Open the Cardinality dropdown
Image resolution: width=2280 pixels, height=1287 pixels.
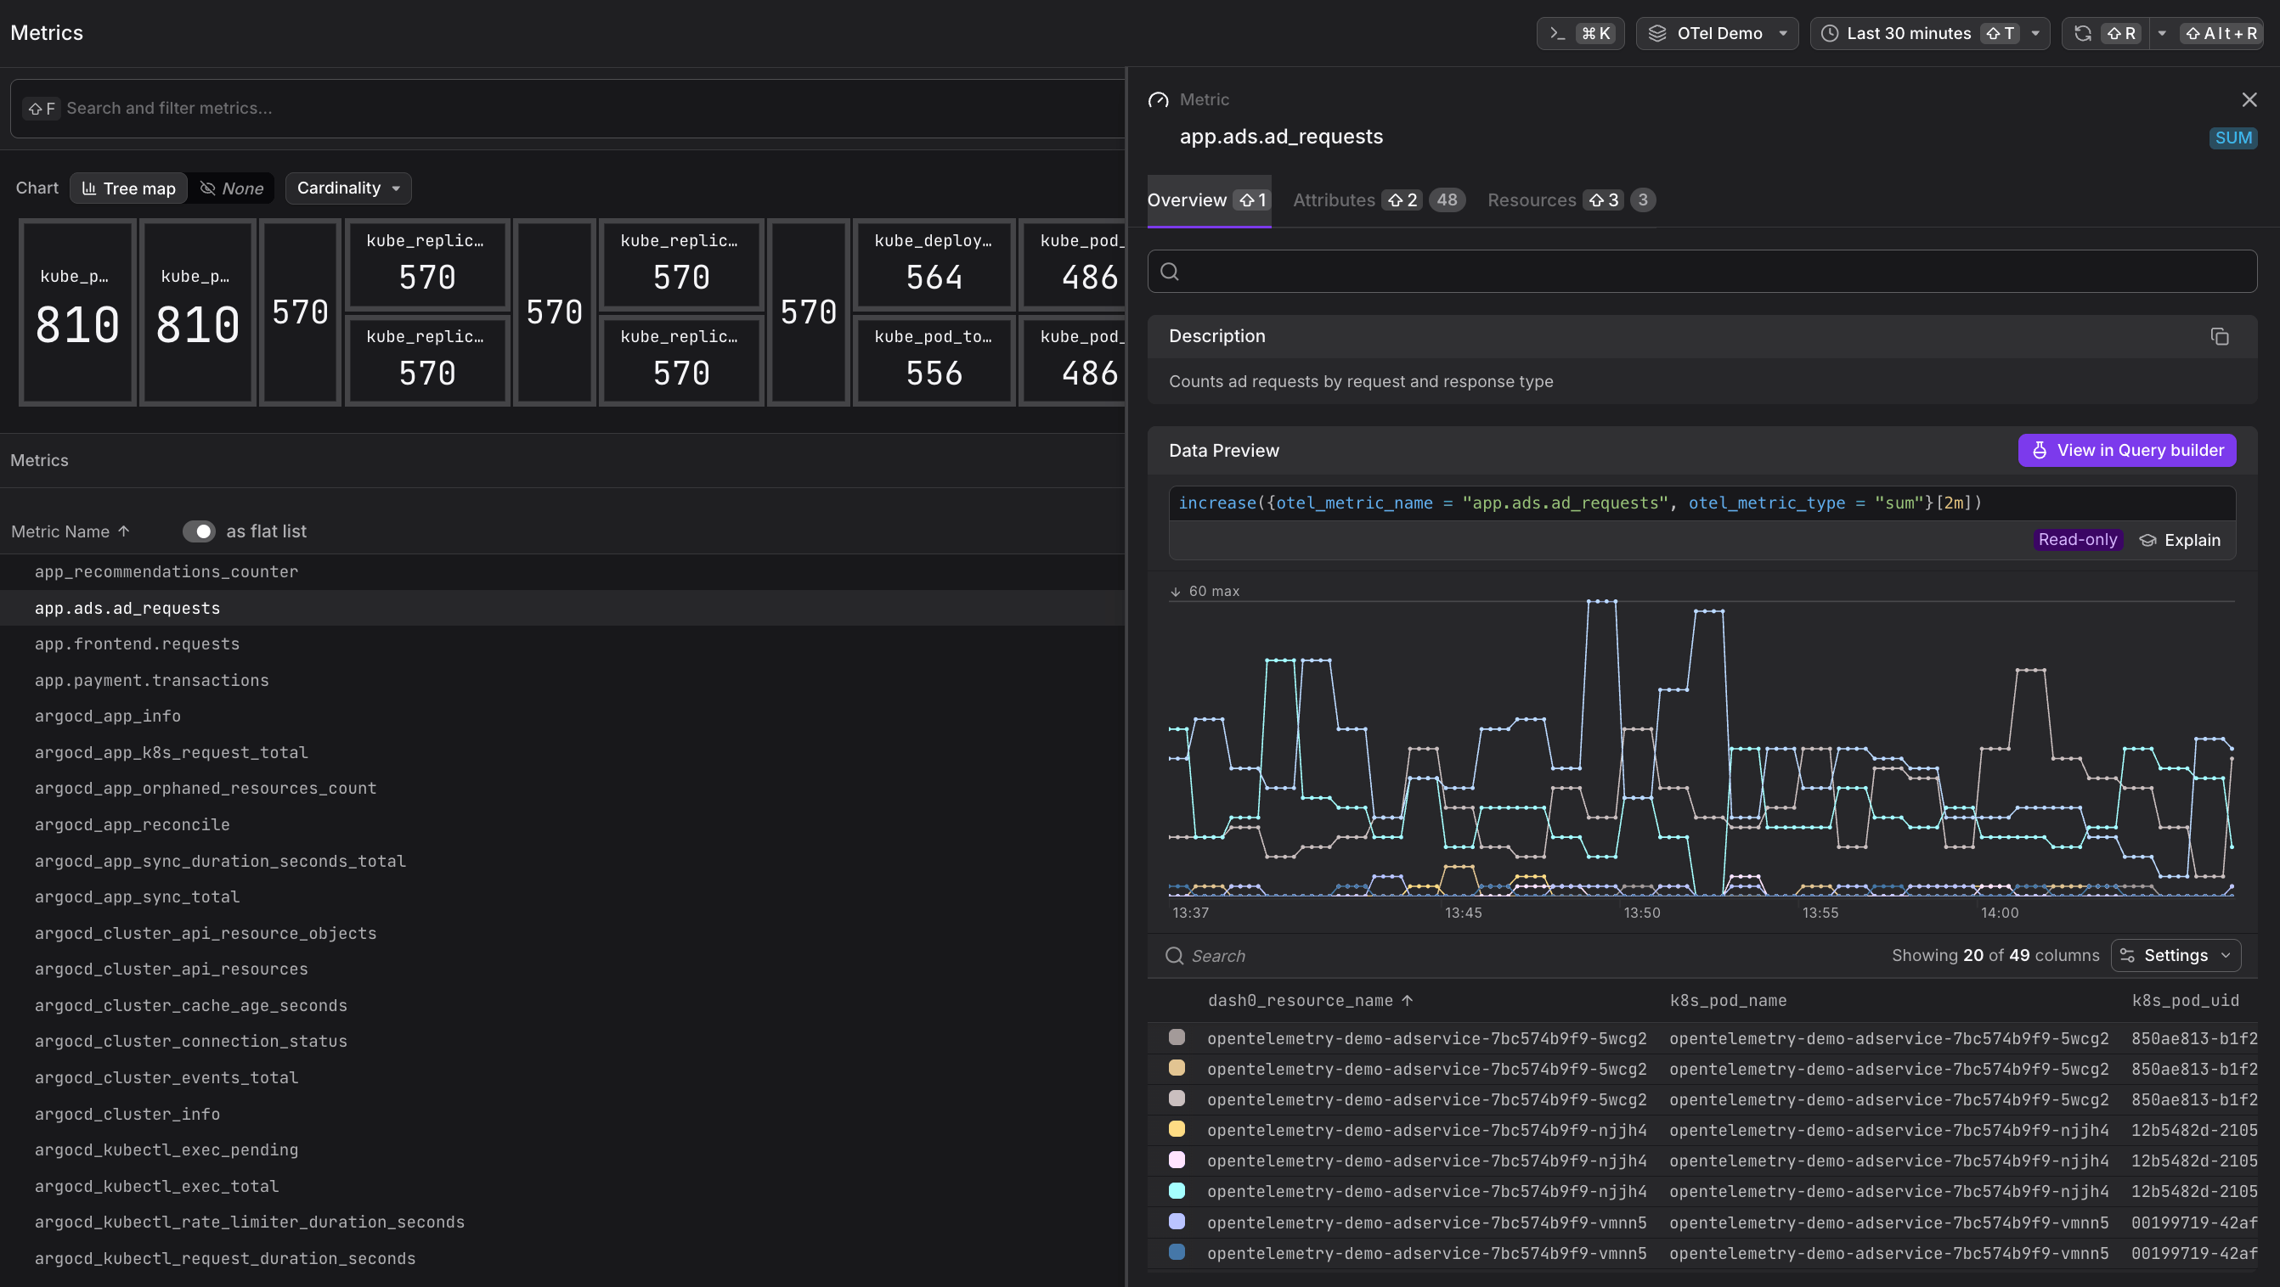point(347,188)
